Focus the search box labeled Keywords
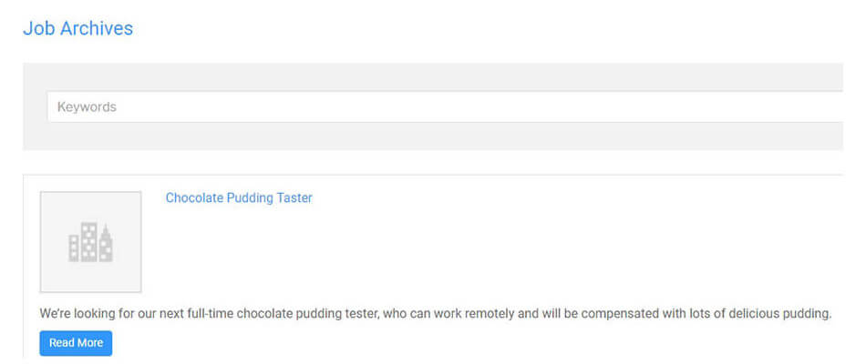866x364 pixels. pyautogui.click(x=438, y=106)
